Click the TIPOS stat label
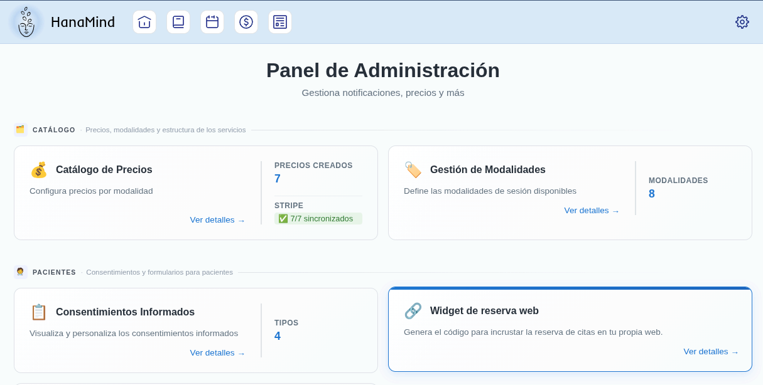The width and height of the screenshot is (763, 385). (286, 323)
